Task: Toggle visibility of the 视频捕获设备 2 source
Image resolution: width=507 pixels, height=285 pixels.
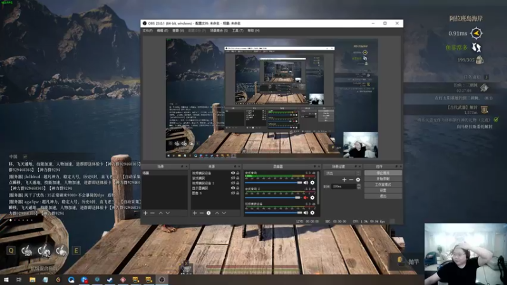Action: pos(233,183)
